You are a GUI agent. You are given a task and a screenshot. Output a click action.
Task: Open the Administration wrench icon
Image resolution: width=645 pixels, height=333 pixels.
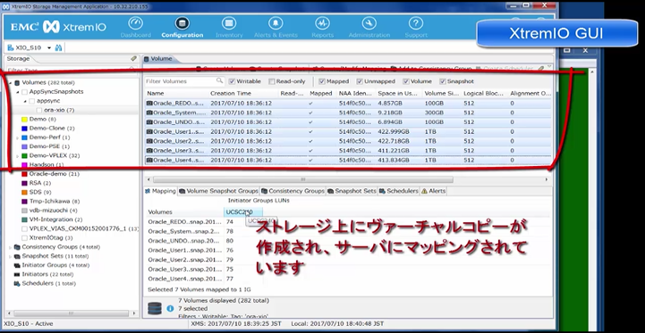pos(369,23)
